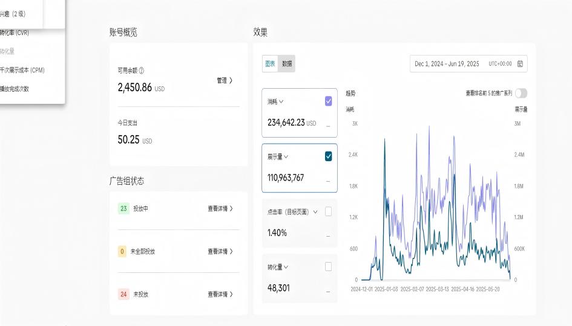Image resolution: width=572 pixels, height=326 pixels.
Task: Select the 图表 tab
Action: pyautogui.click(x=270, y=63)
